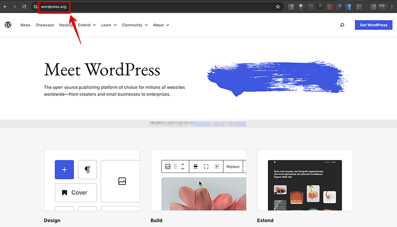397x227 pixels.
Task: Click the Design heading
Action: (52, 220)
